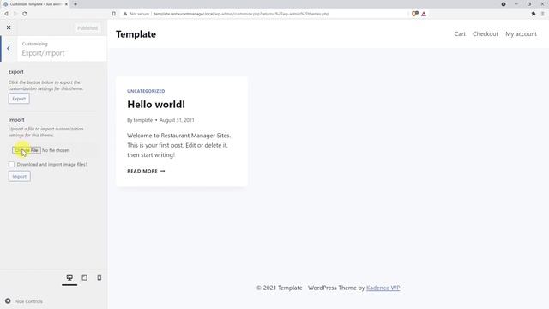Open the browser main menu icon
549x309 pixels.
[543, 14]
